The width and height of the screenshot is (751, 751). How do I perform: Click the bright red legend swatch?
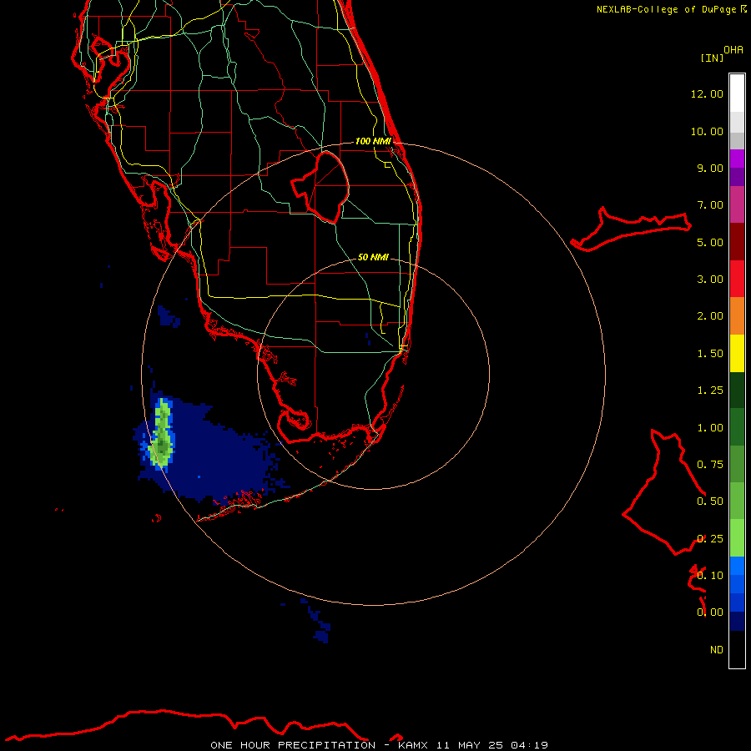point(737,279)
